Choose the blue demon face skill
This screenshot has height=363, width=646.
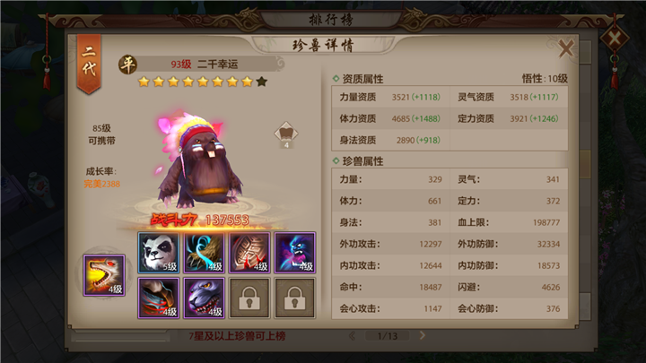295,253
